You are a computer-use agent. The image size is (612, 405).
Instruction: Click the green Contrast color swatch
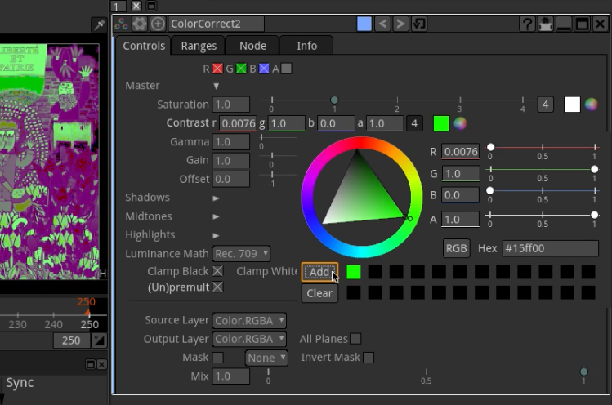441,123
